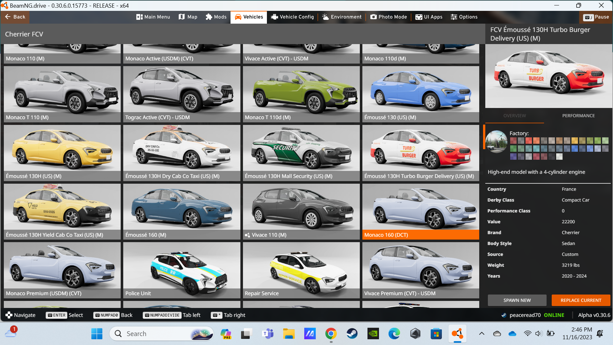Switch to the Overview tab

click(514, 116)
